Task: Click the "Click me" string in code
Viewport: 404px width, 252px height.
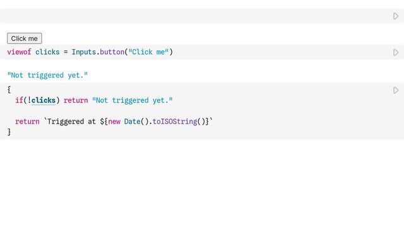Action: coord(148,52)
